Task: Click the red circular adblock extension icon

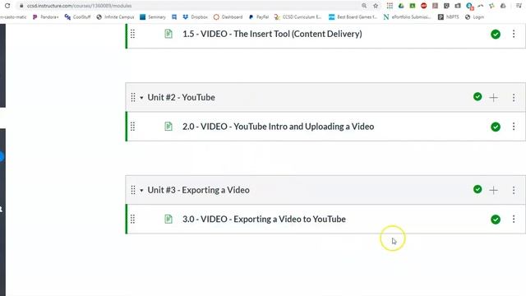Action: pyautogui.click(x=424, y=6)
